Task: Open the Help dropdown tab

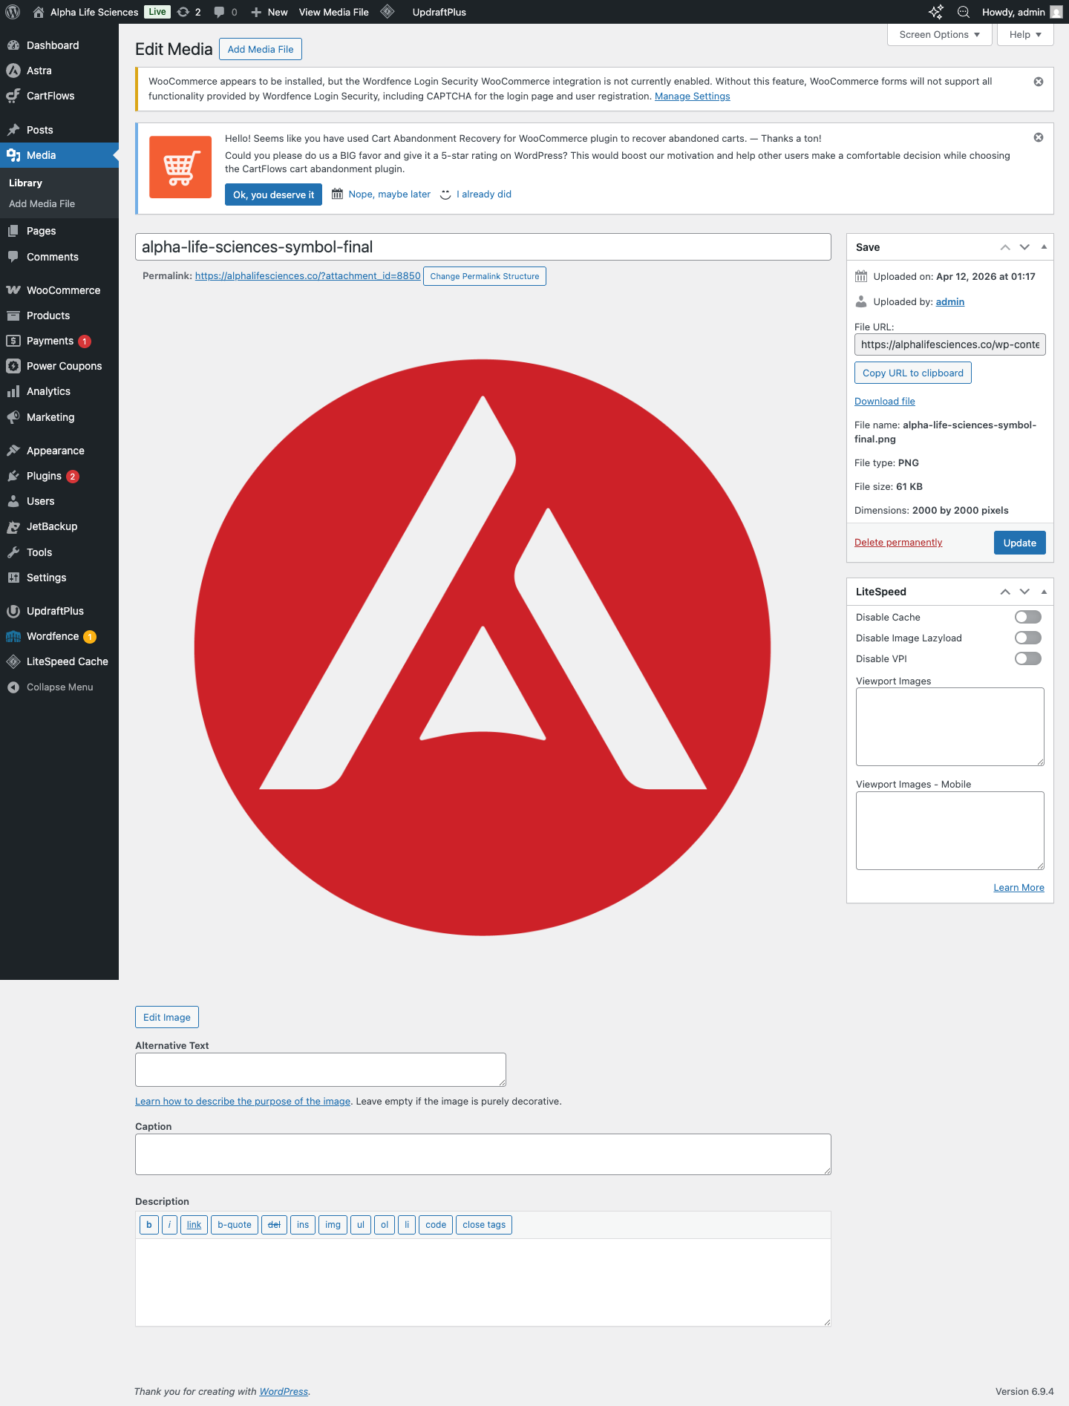Action: pos(1025,35)
